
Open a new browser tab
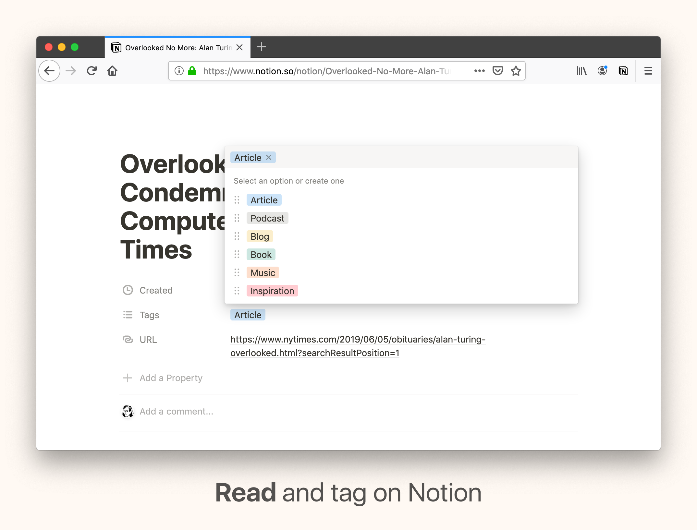click(262, 47)
